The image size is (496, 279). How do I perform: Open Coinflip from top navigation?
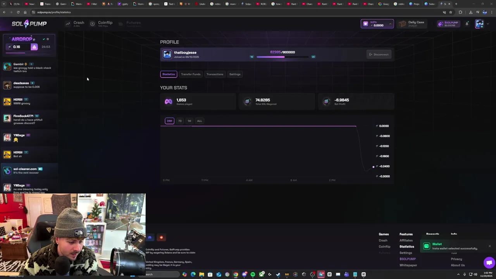point(102,24)
